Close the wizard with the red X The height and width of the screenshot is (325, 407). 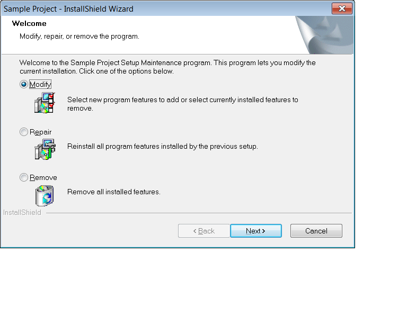click(342, 8)
